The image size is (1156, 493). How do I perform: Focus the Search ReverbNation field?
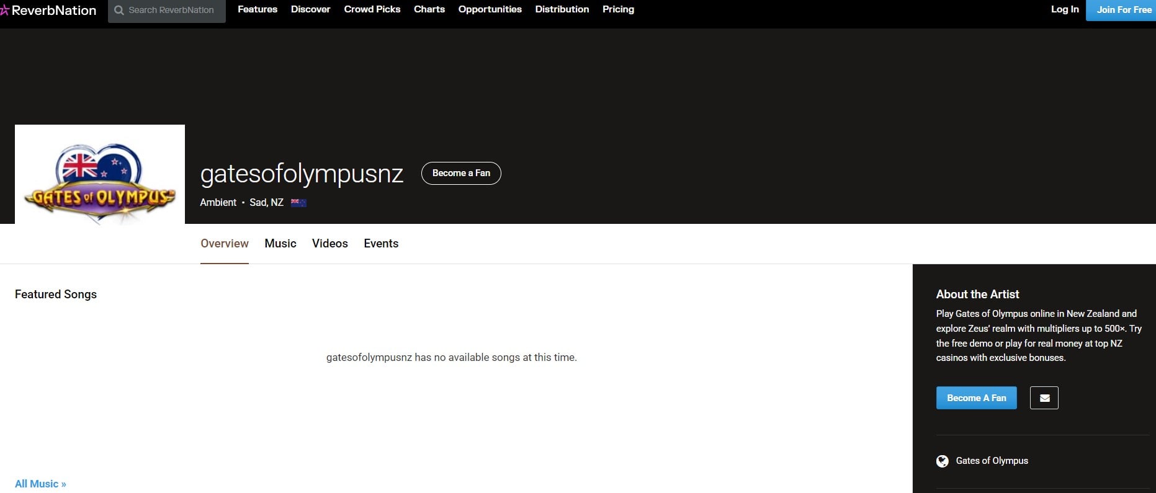(x=167, y=11)
